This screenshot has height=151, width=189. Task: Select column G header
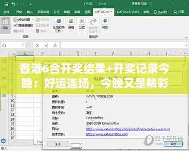coord(131,54)
